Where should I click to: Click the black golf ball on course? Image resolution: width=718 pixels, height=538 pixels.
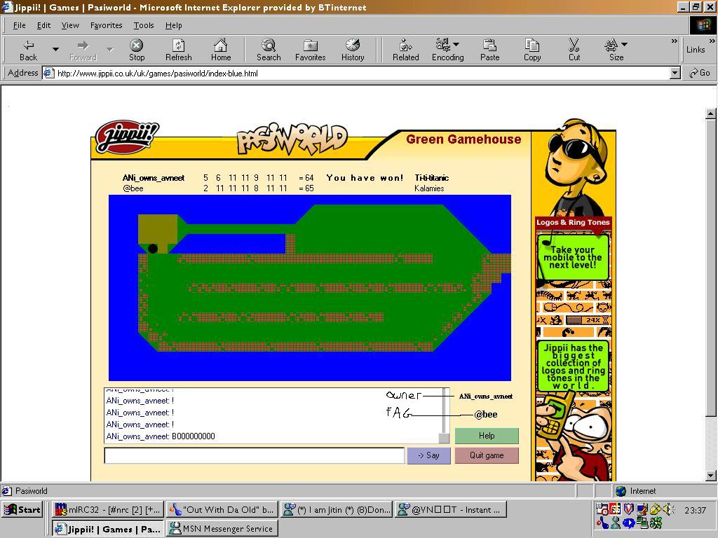[153, 249]
